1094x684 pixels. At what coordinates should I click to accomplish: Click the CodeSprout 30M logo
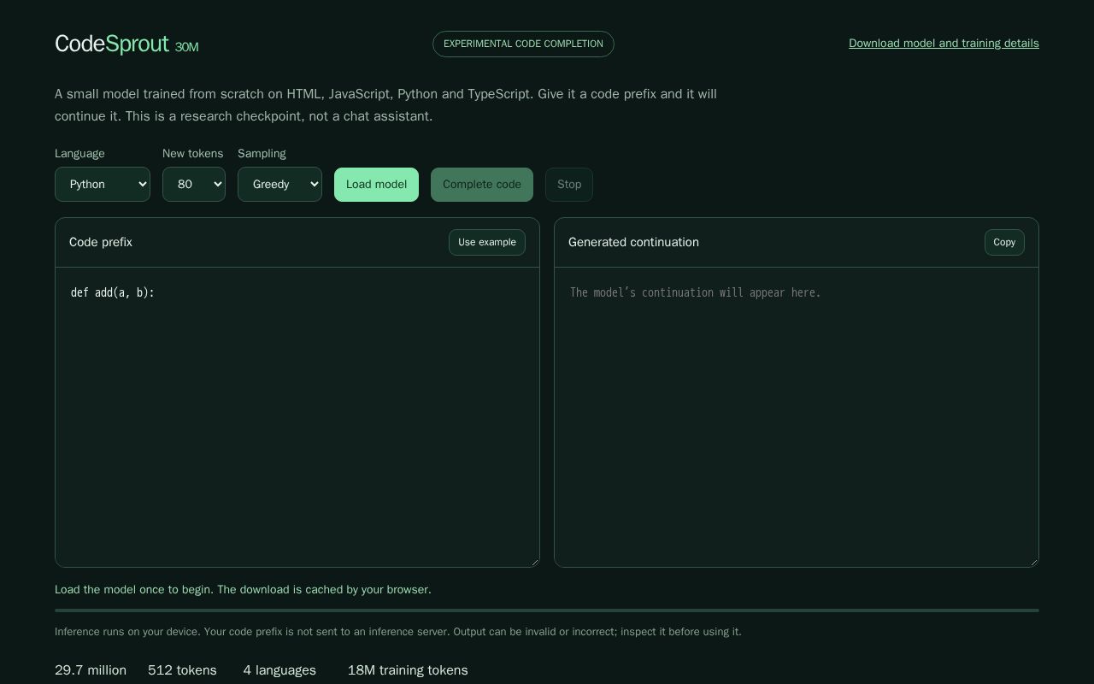click(x=126, y=44)
